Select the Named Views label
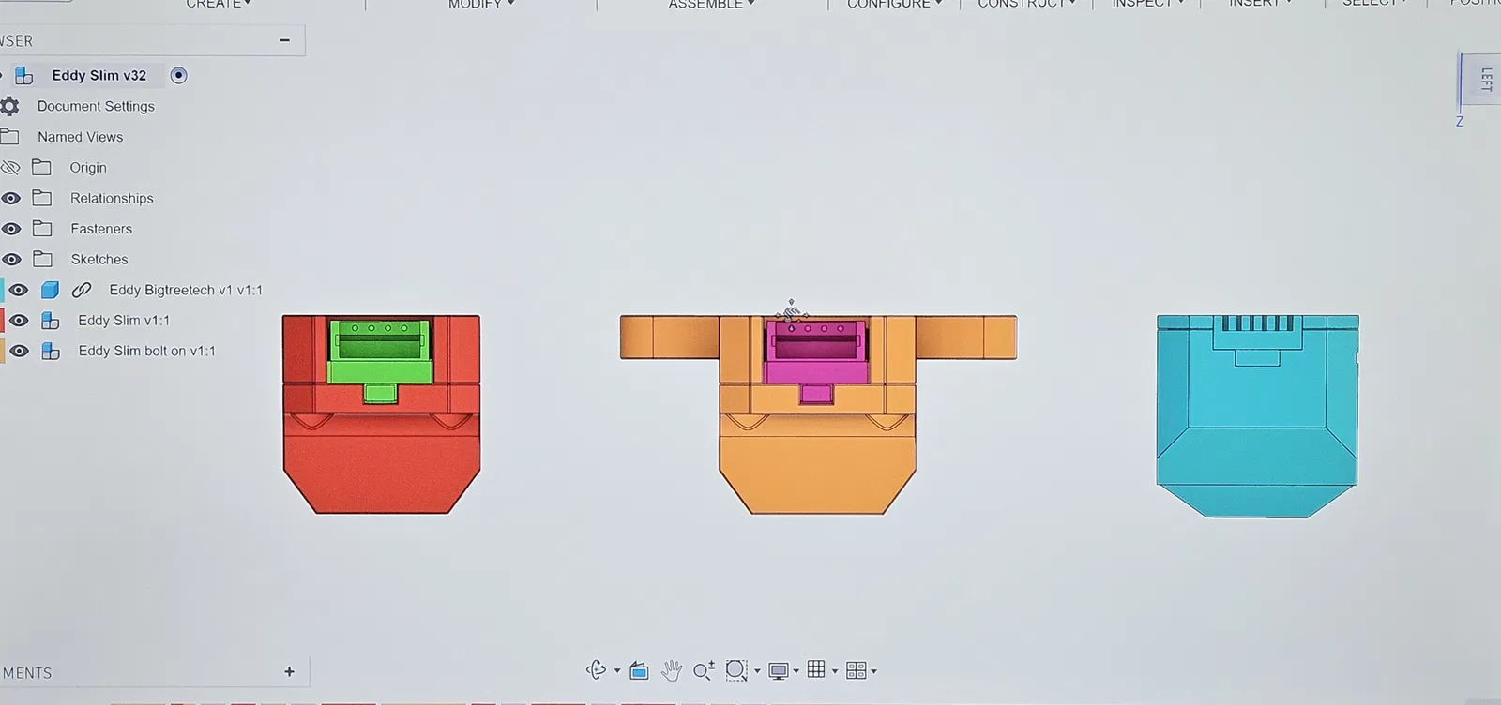Image resolution: width=1501 pixels, height=705 pixels. click(x=80, y=137)
